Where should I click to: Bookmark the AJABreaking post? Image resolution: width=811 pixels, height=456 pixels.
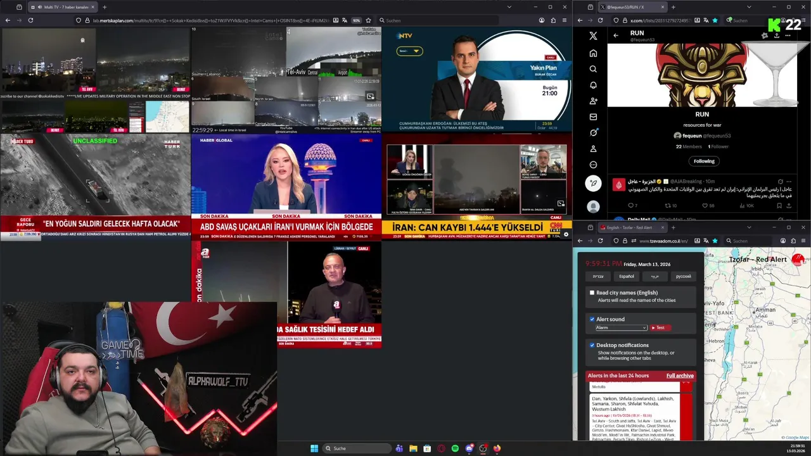[x=779, y=206]
